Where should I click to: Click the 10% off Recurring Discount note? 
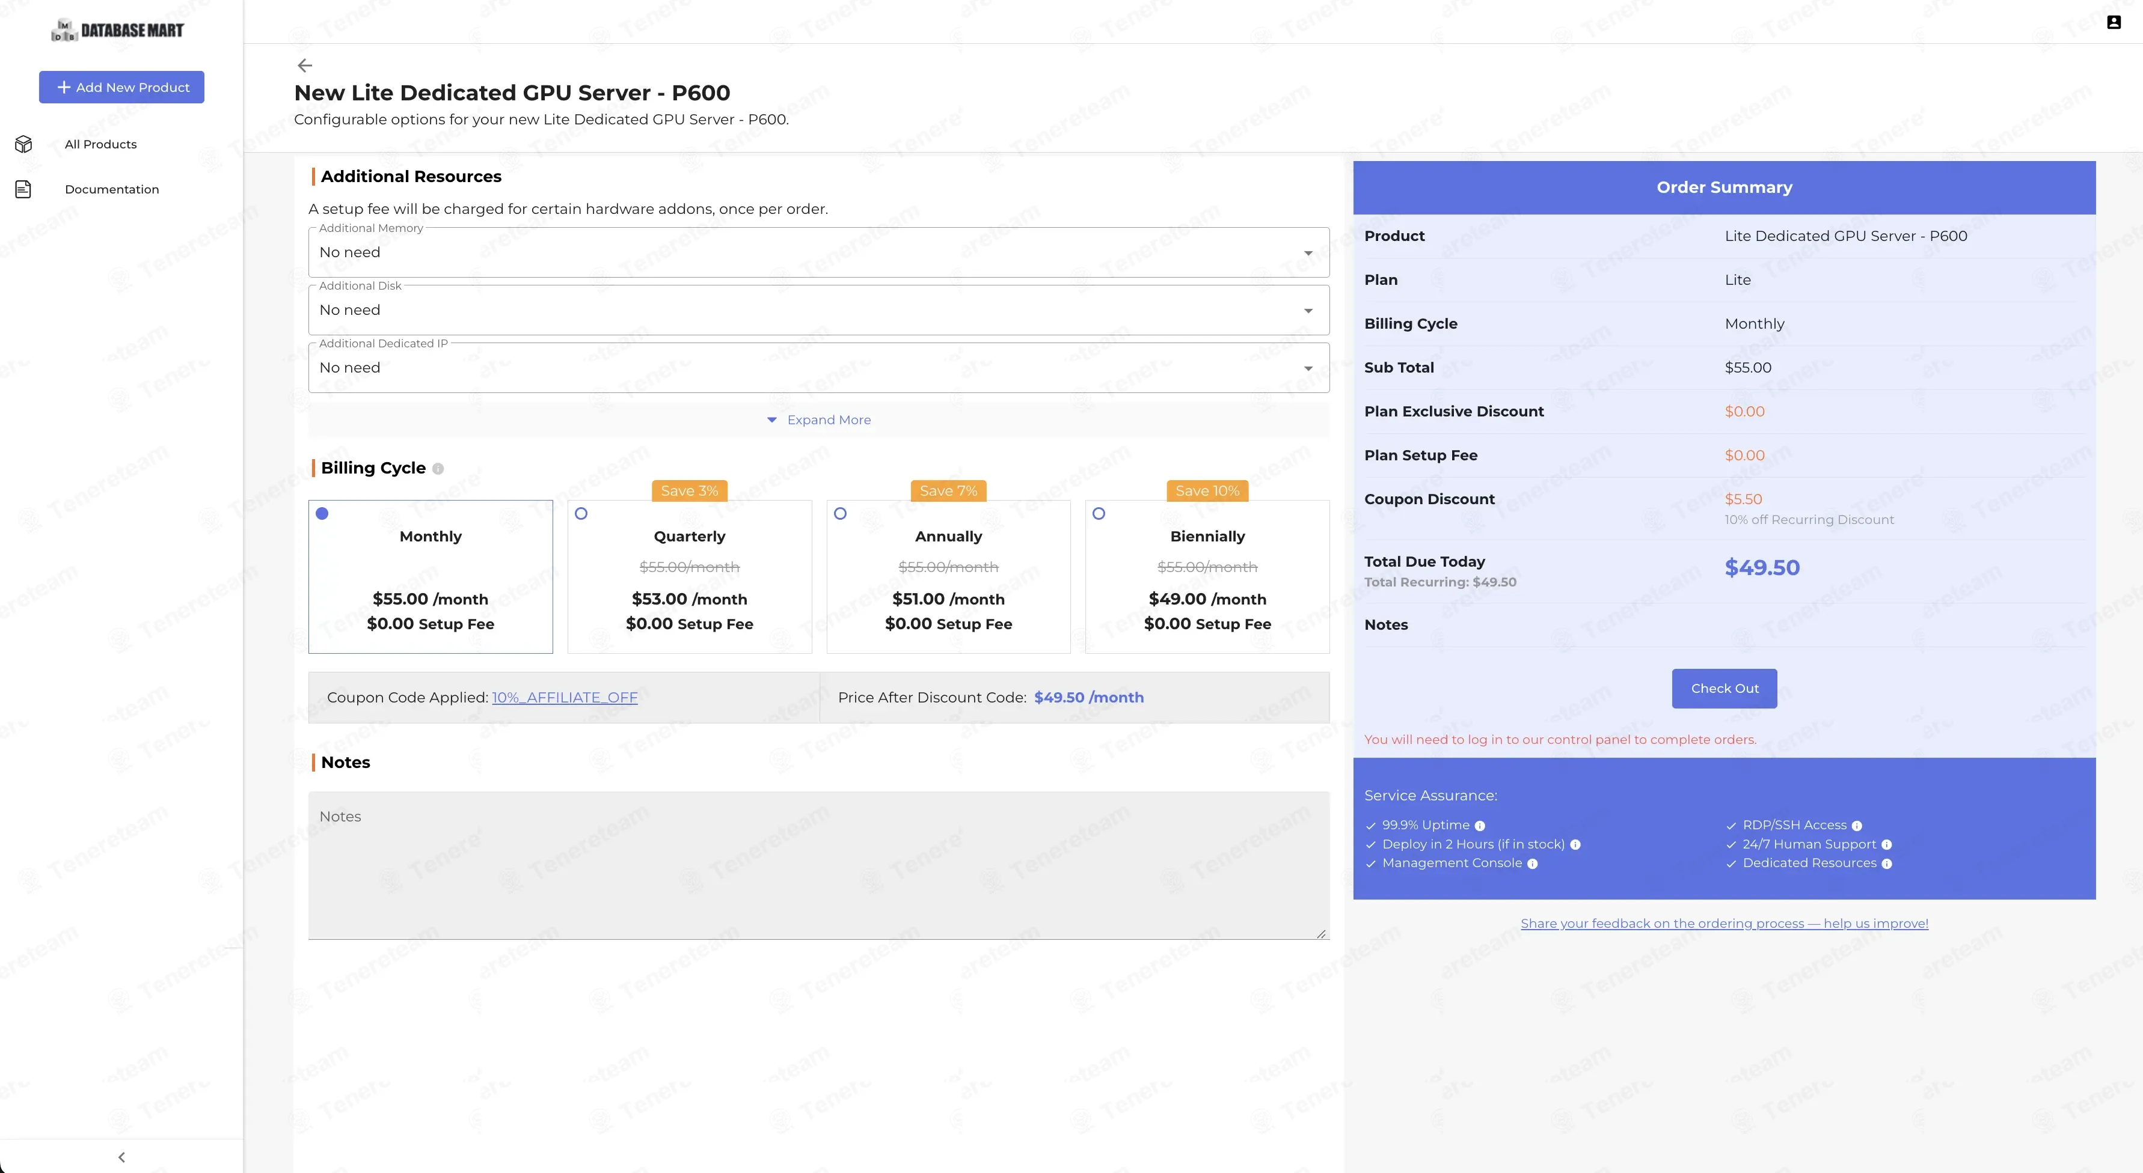click(x=1809, y=520)
